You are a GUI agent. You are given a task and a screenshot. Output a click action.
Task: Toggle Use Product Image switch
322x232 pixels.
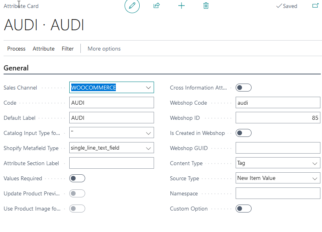point(77,209)
